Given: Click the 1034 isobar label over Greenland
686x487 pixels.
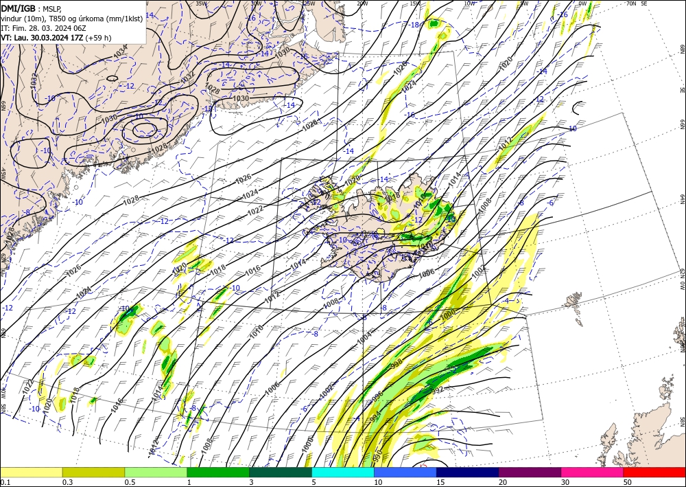Looking at the screenshot, I should [x=120, y=52].
